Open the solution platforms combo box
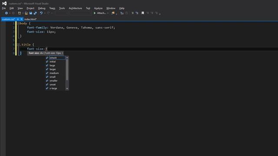The height and width of the screenshot is (156, 278). click(x=81, y=13)
